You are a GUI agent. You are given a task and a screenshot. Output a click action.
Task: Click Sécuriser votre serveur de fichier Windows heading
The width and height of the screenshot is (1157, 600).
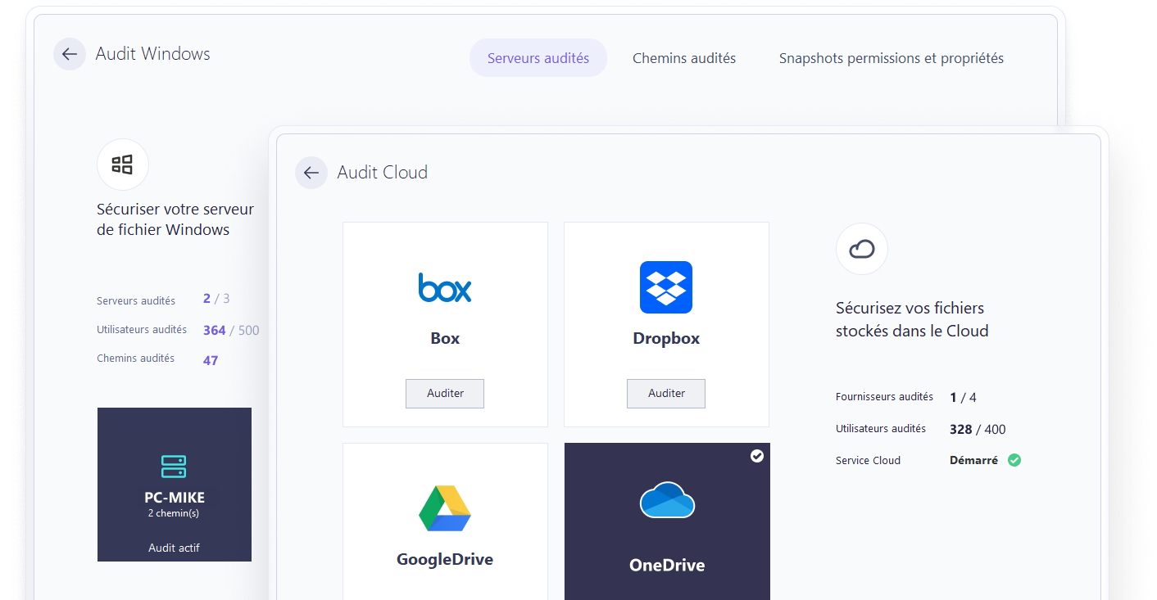175,220
